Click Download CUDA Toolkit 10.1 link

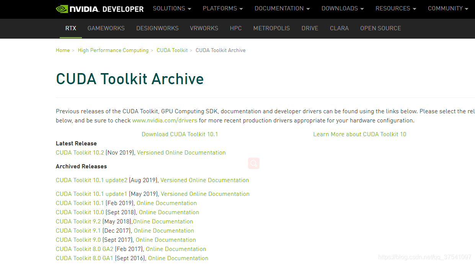click(x=180, y=134)
